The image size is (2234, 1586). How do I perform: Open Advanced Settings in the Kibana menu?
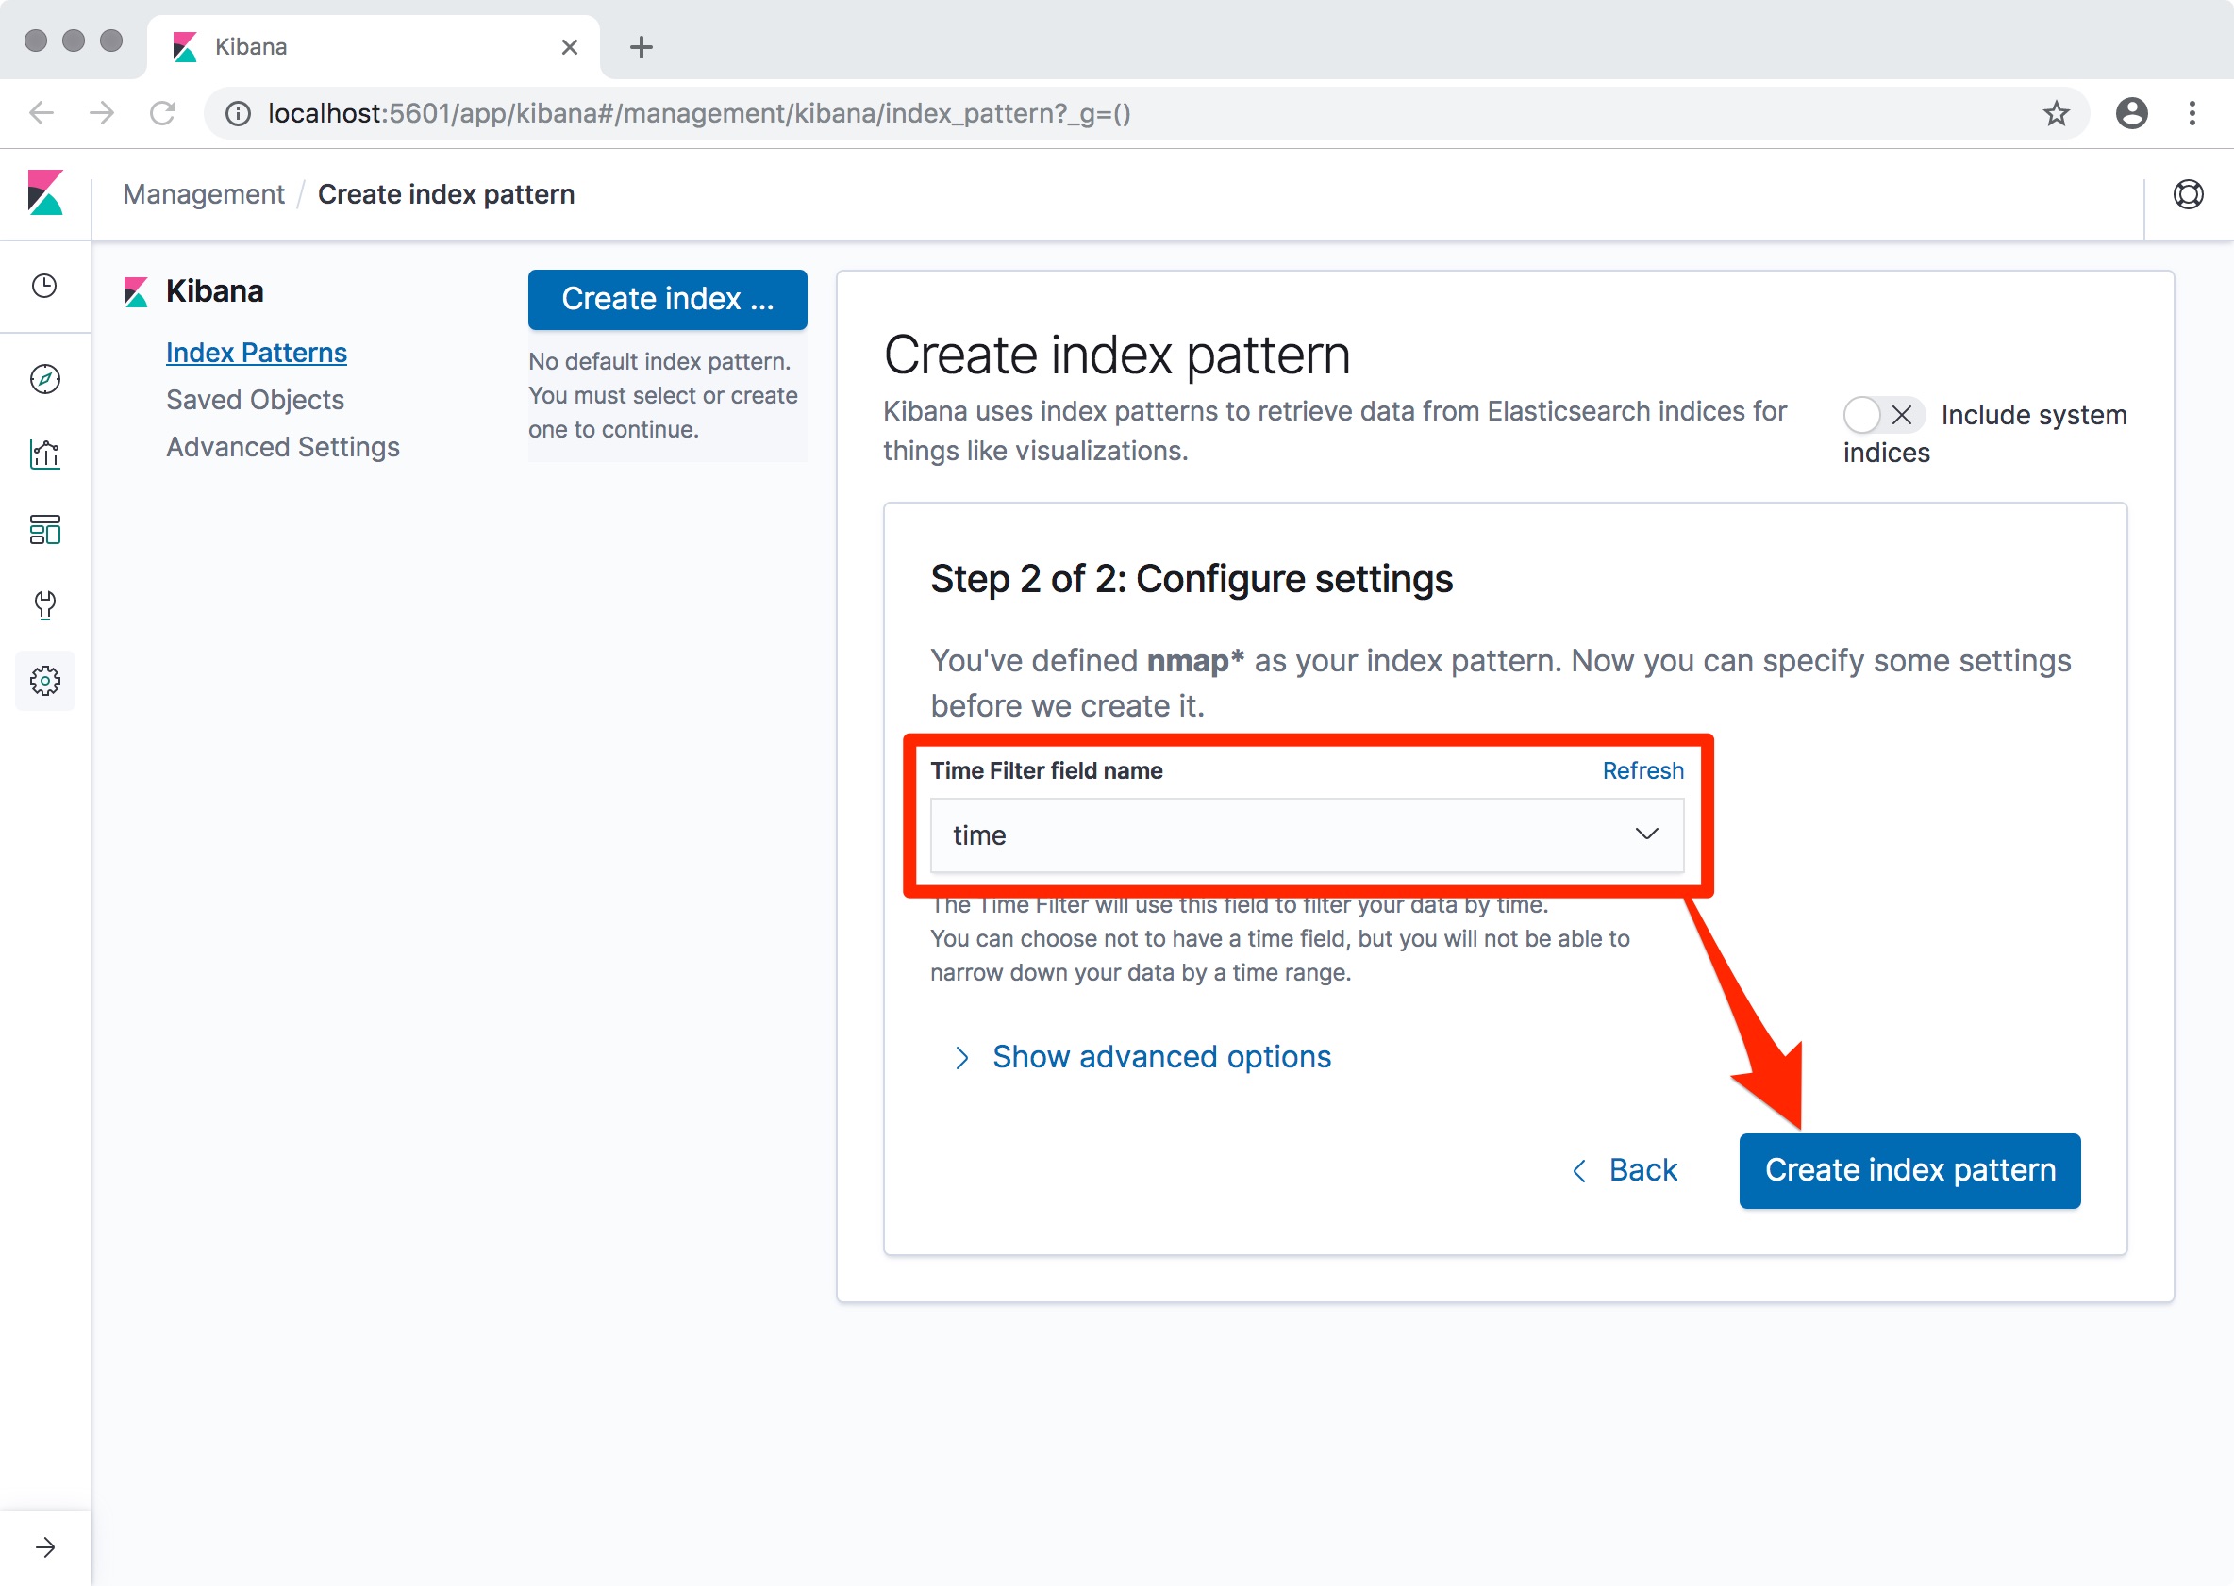(282, 446)
